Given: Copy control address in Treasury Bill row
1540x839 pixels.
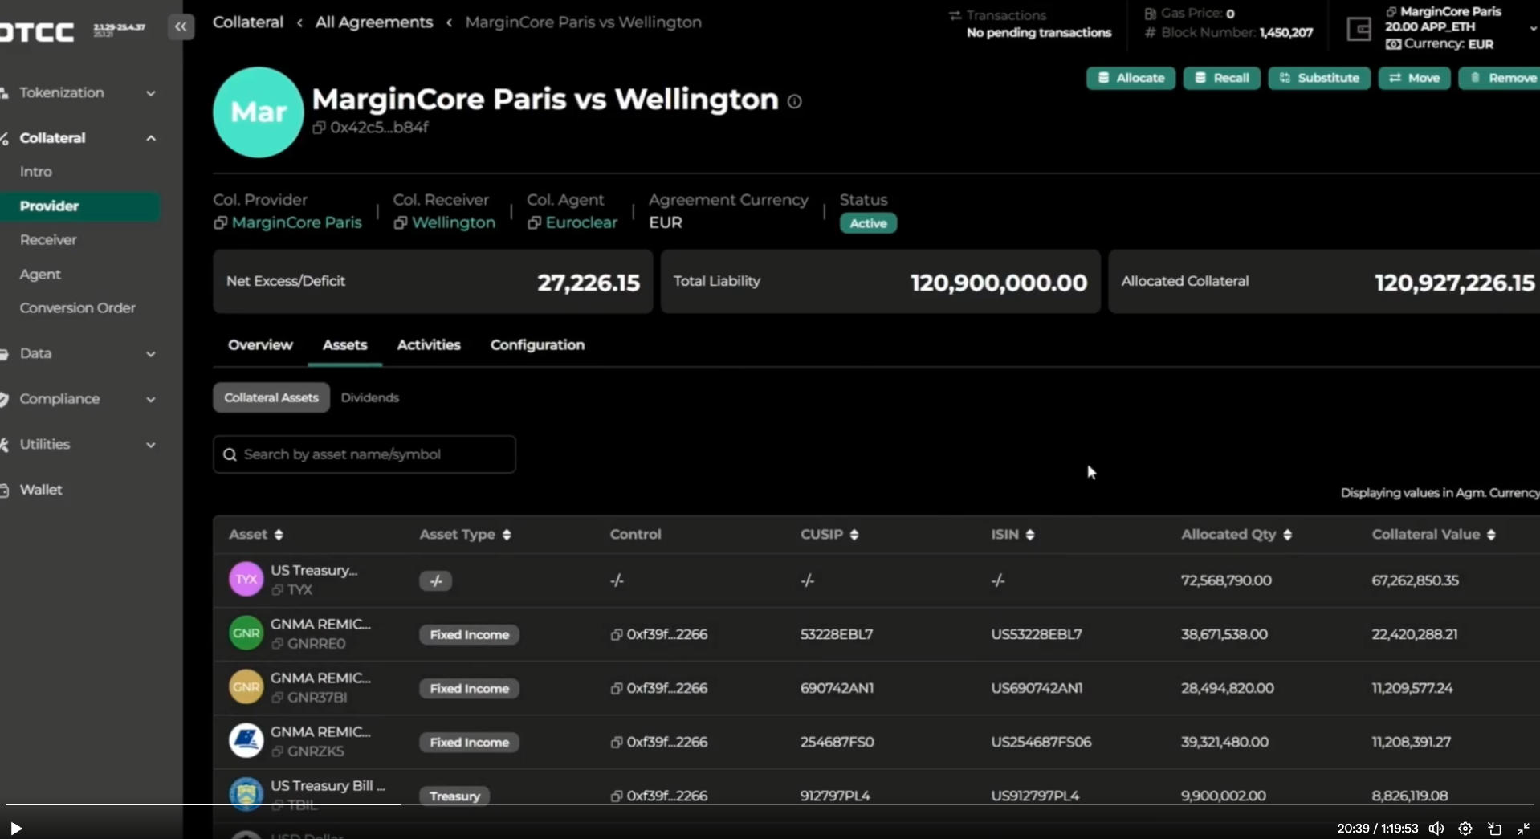Looking at the screenshot, I should pyautogui.click(x=617, y=796).
